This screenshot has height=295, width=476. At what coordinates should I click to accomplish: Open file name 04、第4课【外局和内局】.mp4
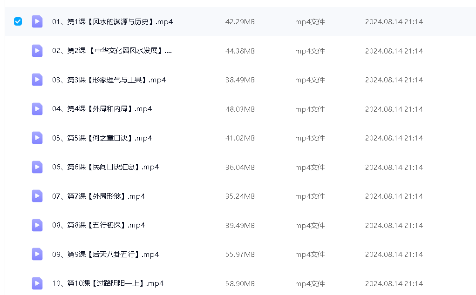point(102,109)
